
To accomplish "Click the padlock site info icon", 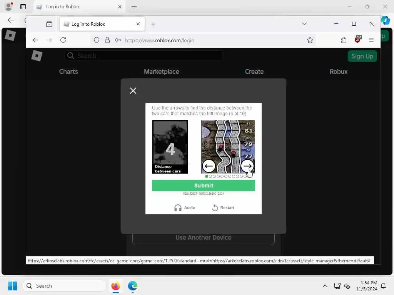I will (107, 40).
